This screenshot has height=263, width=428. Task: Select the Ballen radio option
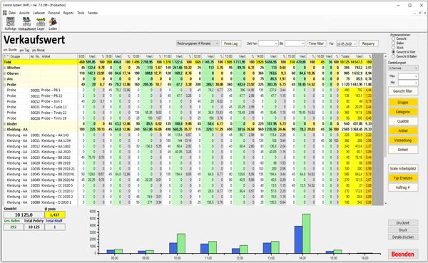coord(393,43)
